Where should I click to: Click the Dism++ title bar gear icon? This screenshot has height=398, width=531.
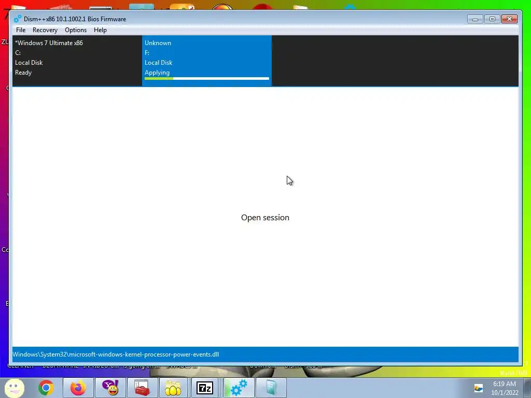point(17,19)
